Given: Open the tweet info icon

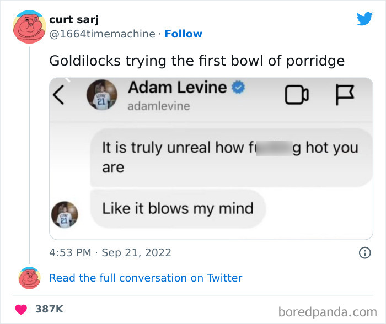Looking at the screenshot, I should [364, 253].
